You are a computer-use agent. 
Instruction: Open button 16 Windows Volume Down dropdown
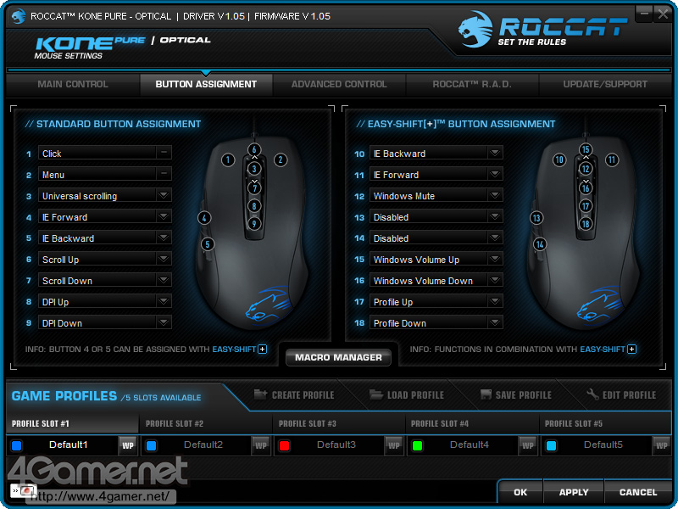pyautogui.click(x=495, y=280)
